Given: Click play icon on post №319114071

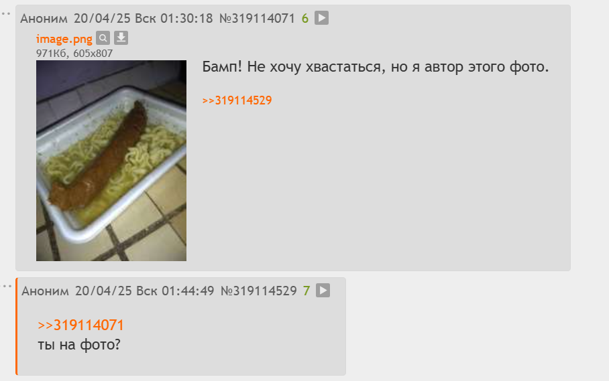Looking at the screenshot, I should tap(321, 18).
